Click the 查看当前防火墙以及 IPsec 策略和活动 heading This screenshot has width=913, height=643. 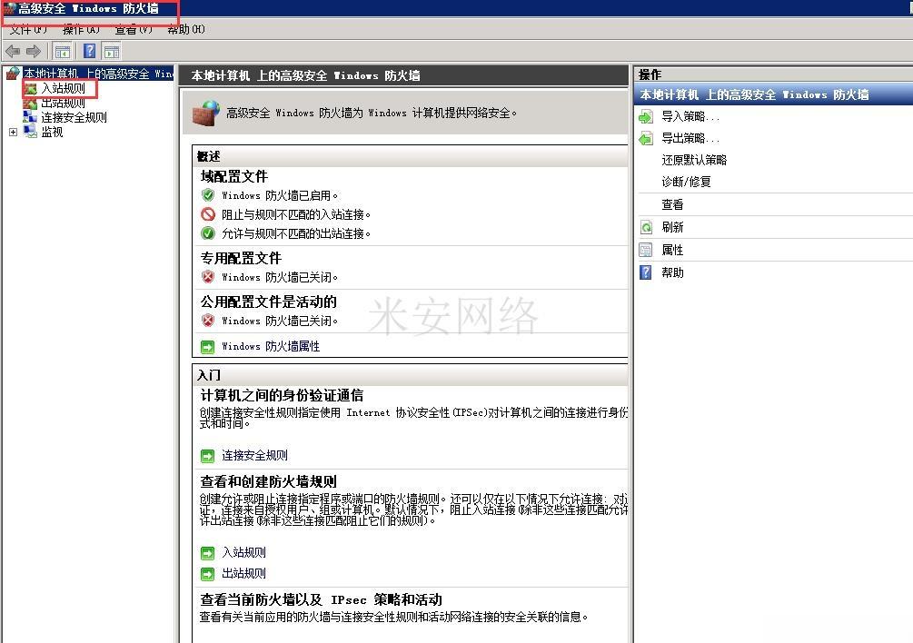pos(321,600)
